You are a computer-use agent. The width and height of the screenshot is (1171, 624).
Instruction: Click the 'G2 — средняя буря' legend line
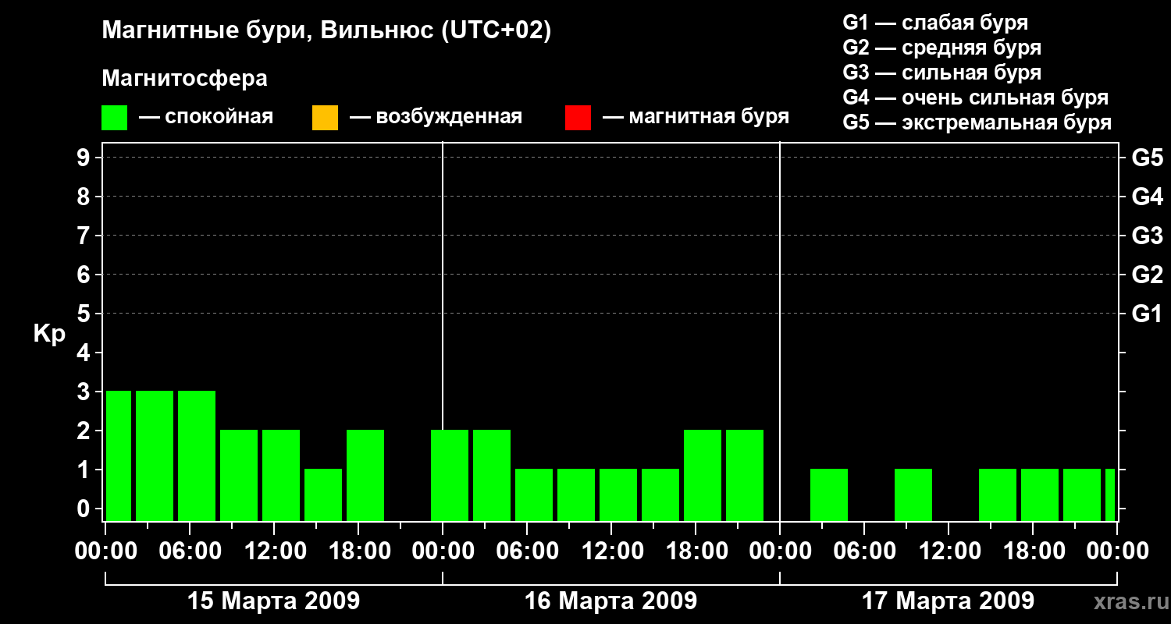(941, 47)
